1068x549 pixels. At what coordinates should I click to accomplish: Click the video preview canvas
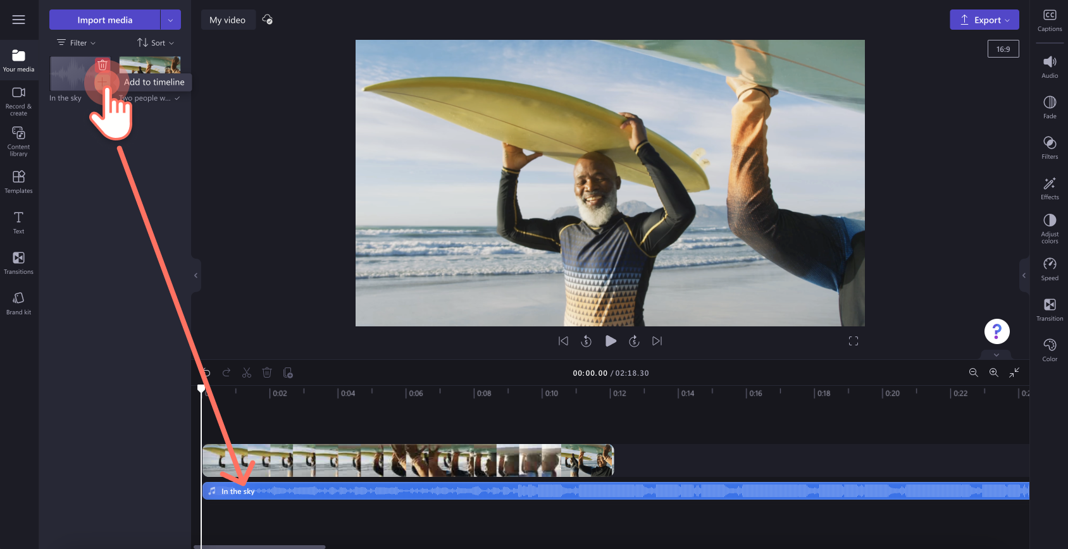coord(610,183)
